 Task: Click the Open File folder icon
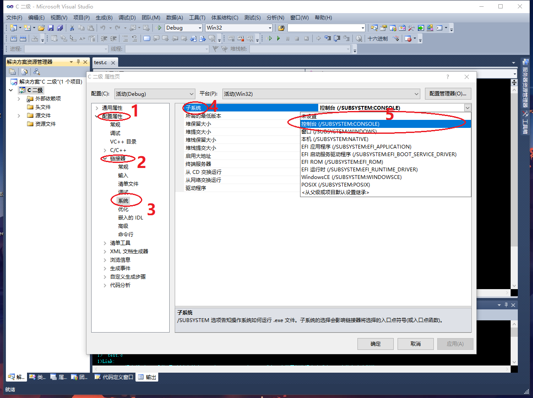pos(41,28)
